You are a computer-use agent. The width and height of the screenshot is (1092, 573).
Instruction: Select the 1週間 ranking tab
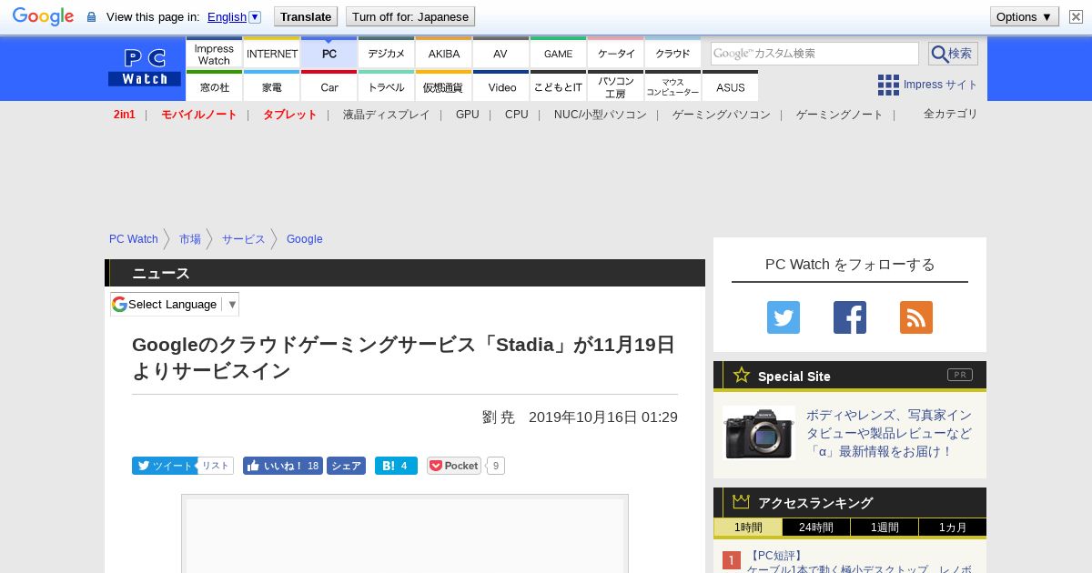coord(885,528)
